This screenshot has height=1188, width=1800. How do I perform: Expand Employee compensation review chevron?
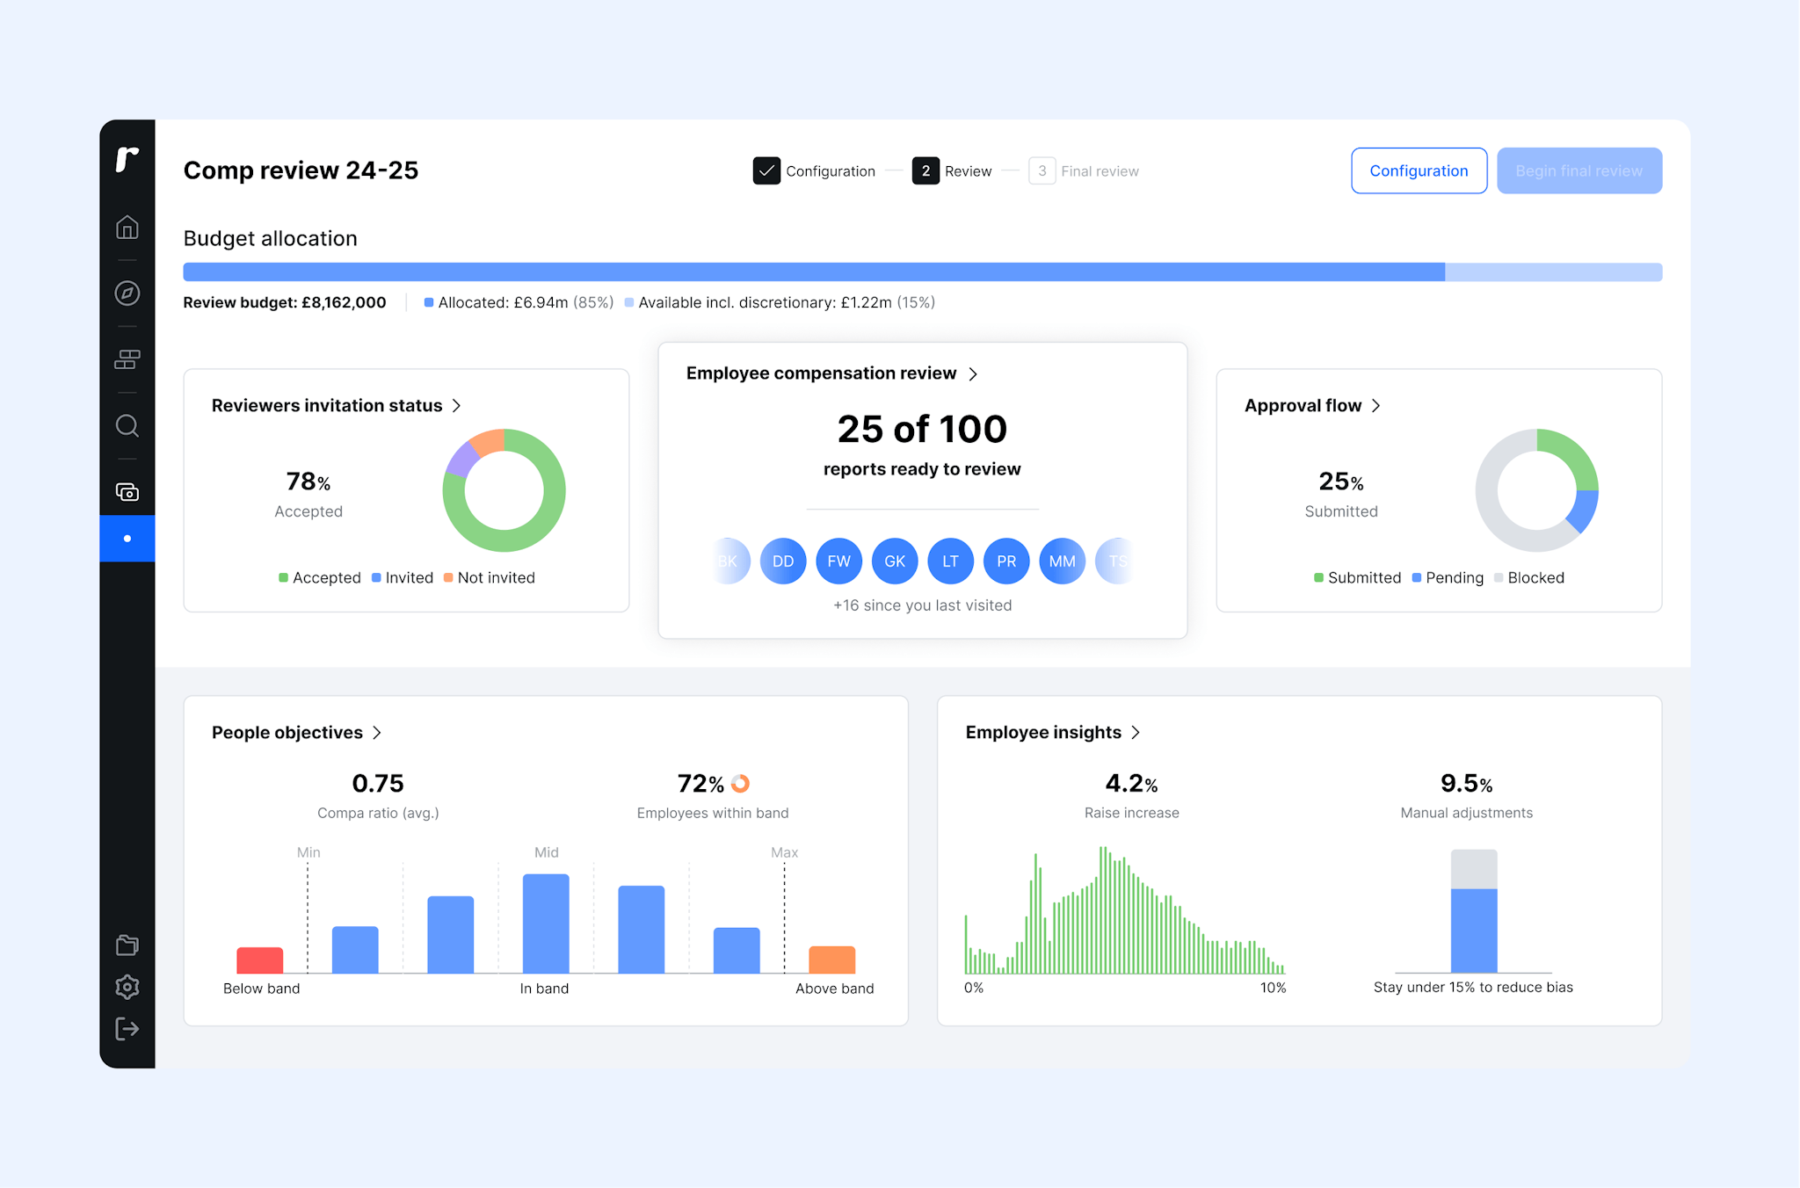[973, 374]
